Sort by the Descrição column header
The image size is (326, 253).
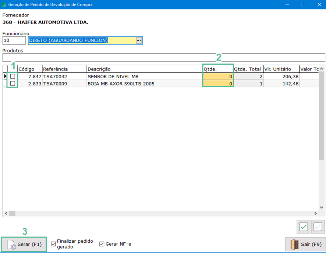[144, 69]
